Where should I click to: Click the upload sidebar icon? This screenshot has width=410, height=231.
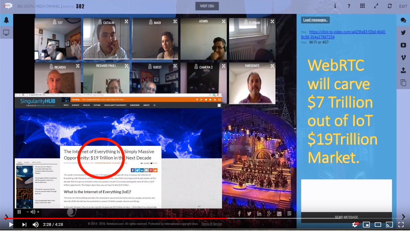(x=403, y=70)
